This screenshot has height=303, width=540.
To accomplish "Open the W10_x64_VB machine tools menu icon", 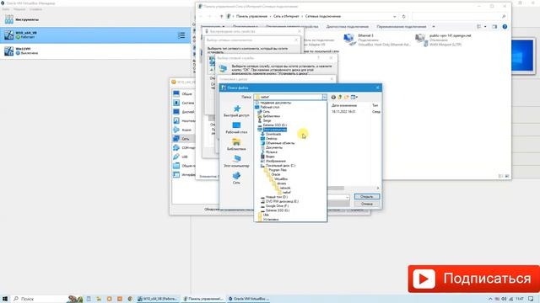I will [x=181, y=35].
